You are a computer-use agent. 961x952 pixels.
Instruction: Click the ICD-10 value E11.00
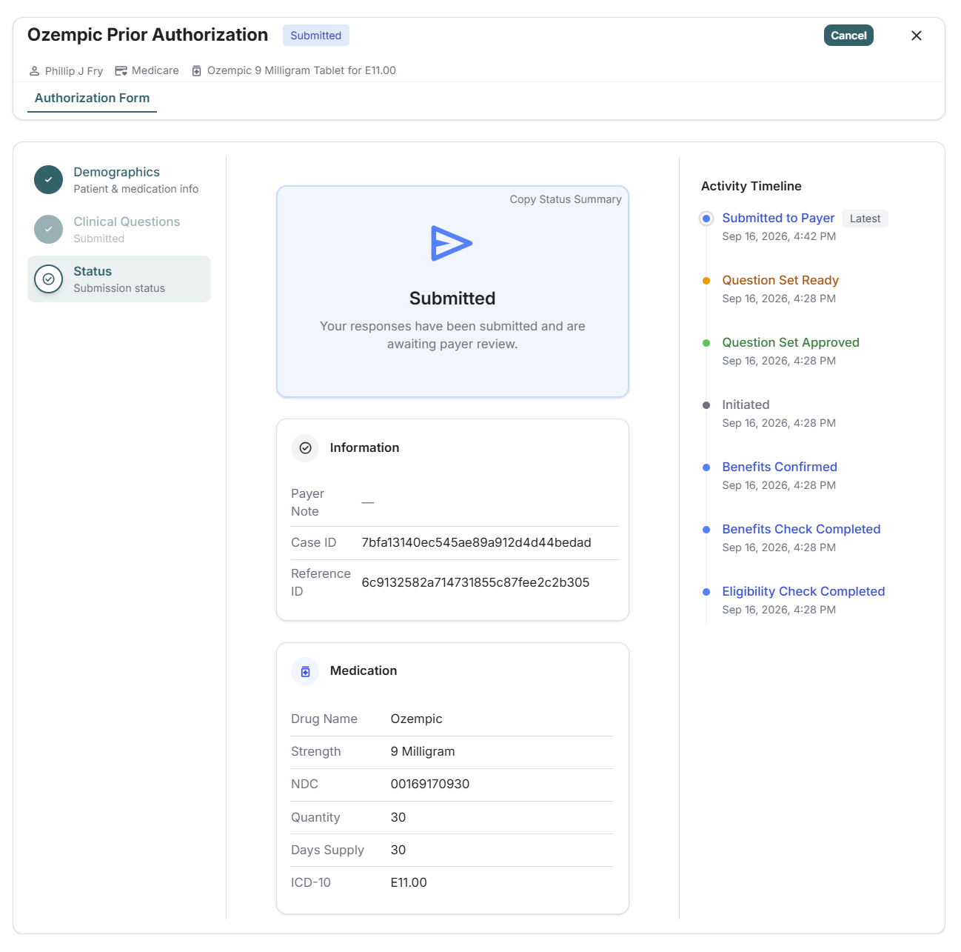point(409,883)
